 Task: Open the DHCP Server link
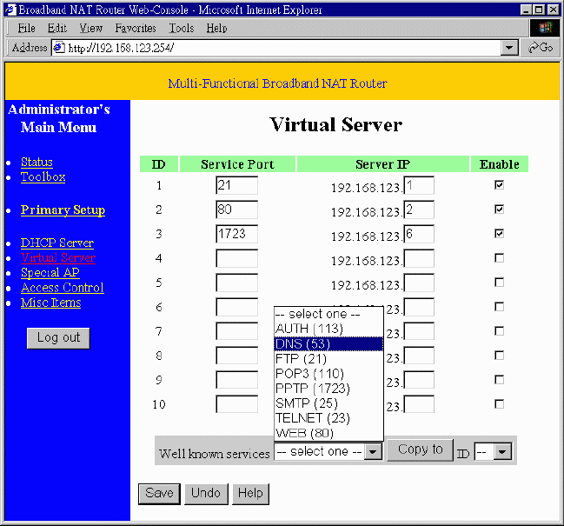[x=56, y=243]
